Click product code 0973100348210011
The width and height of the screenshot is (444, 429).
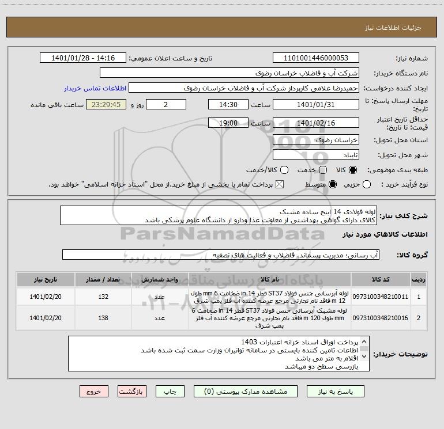(x=381, y=297)
